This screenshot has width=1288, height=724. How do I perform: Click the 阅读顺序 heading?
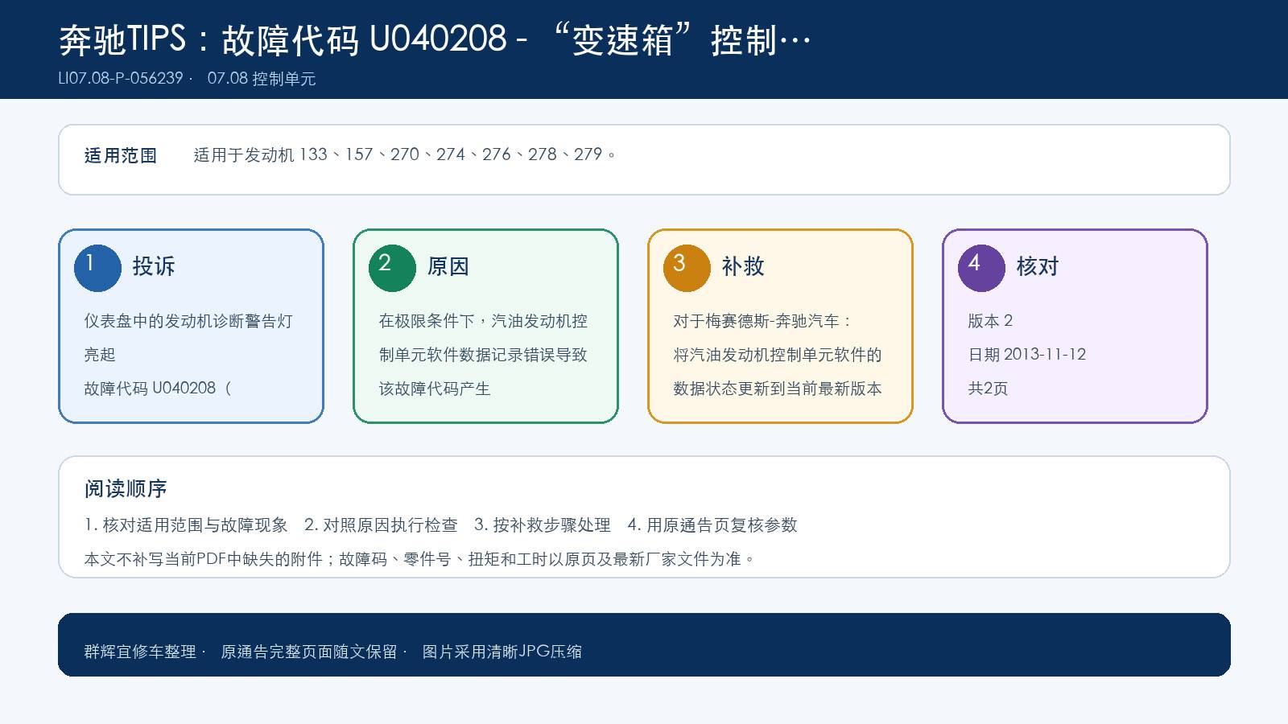point(126,488)
